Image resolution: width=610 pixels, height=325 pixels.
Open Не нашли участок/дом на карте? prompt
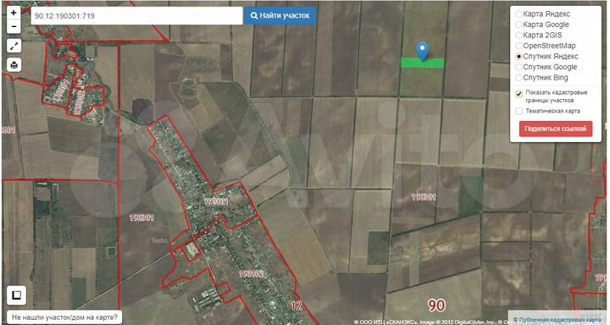tap(64, 317)
